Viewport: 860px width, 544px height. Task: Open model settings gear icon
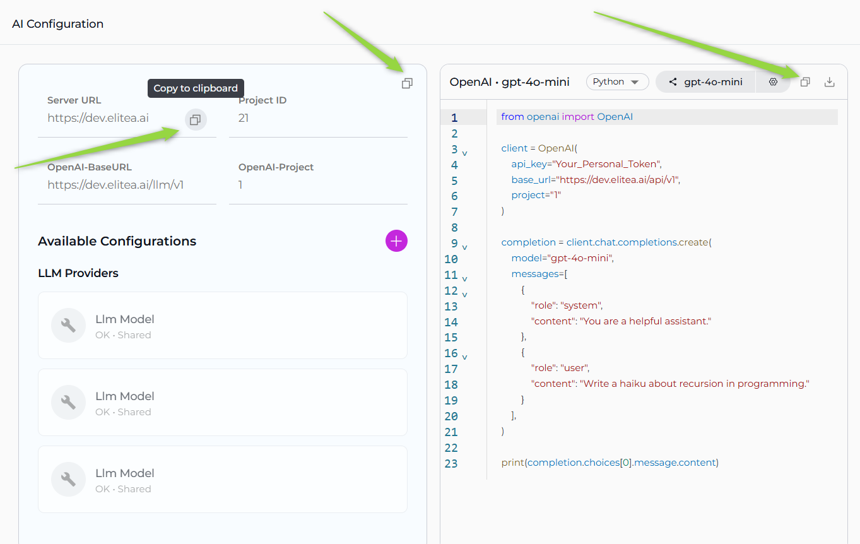pos(773,82)
